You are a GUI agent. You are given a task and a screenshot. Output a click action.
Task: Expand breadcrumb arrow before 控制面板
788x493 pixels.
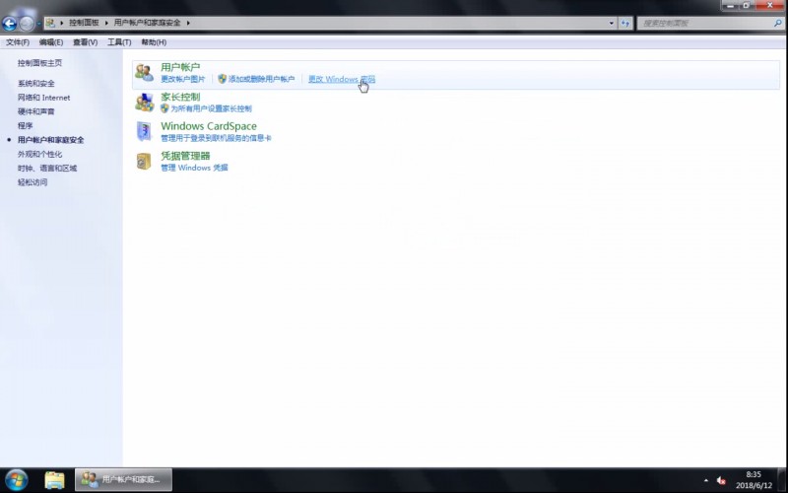(62, 23)
